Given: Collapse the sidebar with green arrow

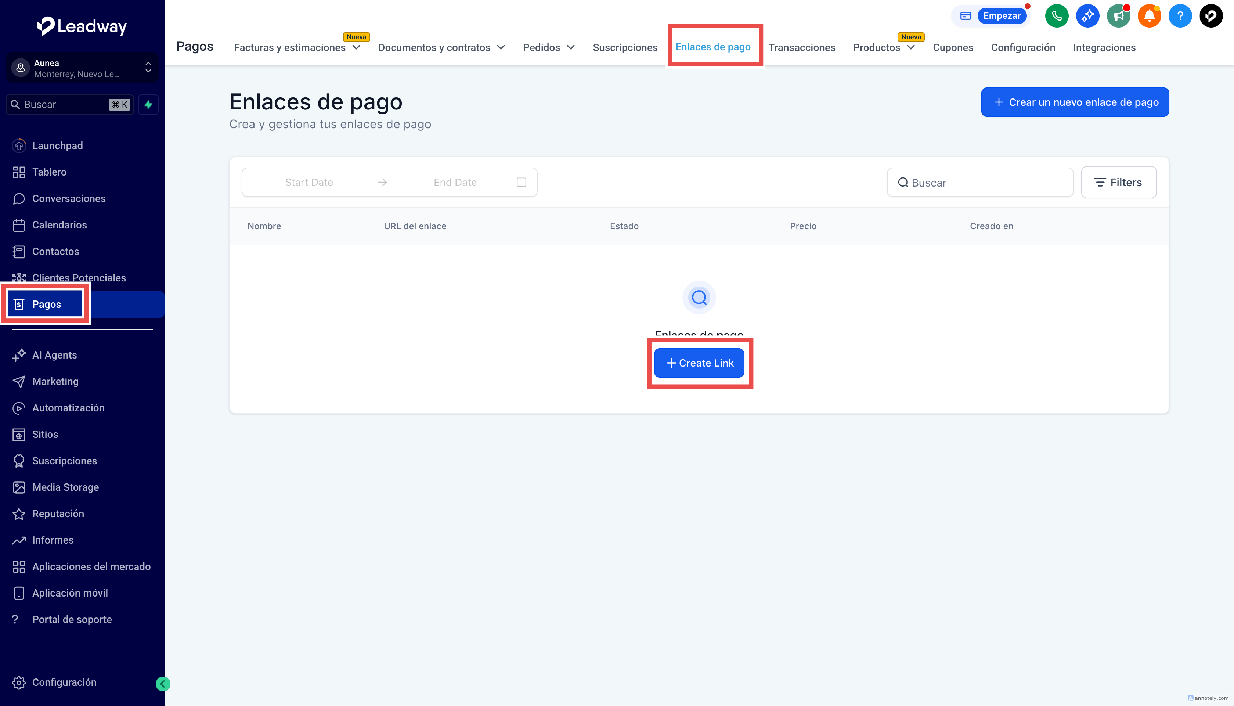Looking at the screenshot, I should [x=163, y=684].
